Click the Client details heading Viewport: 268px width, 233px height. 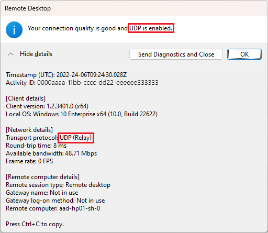(26, 98)
